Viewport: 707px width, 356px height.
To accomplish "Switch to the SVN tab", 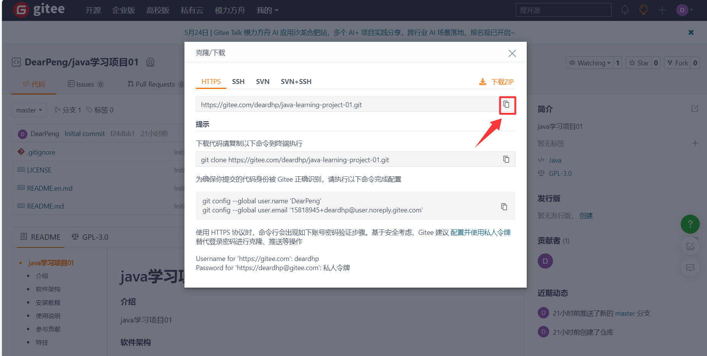I will tap(262, 82).
